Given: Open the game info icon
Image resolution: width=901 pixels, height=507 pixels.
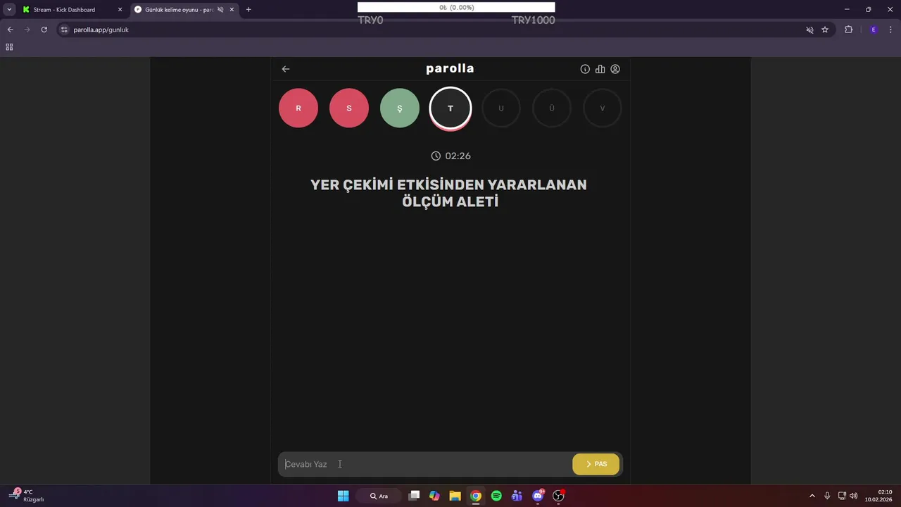Looking at the screenshot, I should 585,69.
